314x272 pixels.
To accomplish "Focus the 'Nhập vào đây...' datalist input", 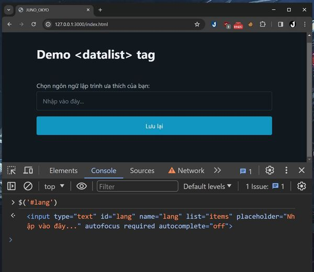I will click(x=154, y=101).
